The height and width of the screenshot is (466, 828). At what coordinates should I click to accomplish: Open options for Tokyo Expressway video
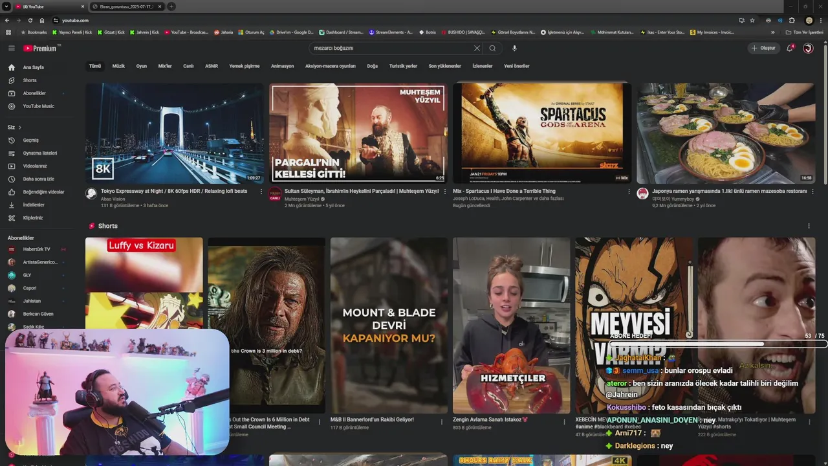coord(261,192)
